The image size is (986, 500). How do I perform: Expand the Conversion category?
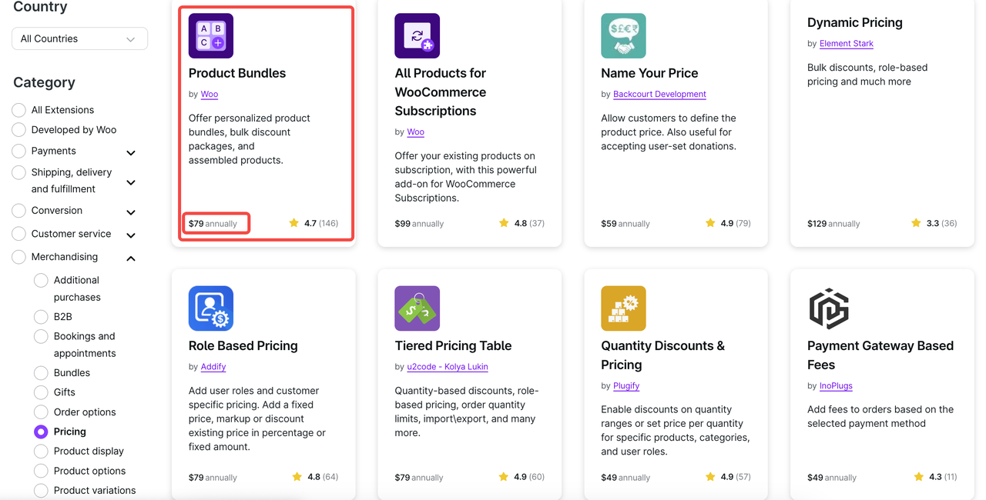tap(131, 212)
